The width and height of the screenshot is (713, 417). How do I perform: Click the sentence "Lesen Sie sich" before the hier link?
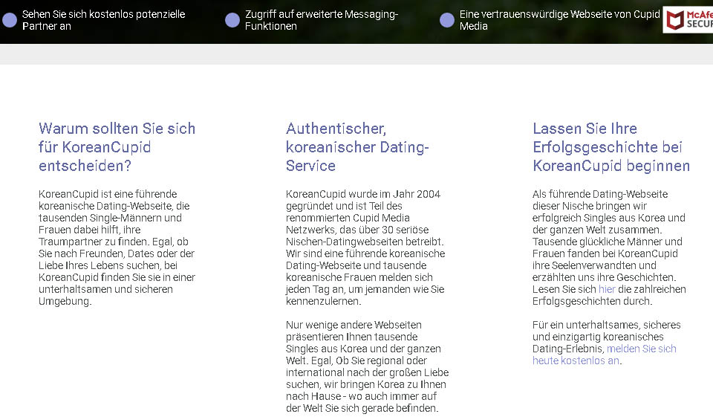pyautogui.click(x=564, y=289)
